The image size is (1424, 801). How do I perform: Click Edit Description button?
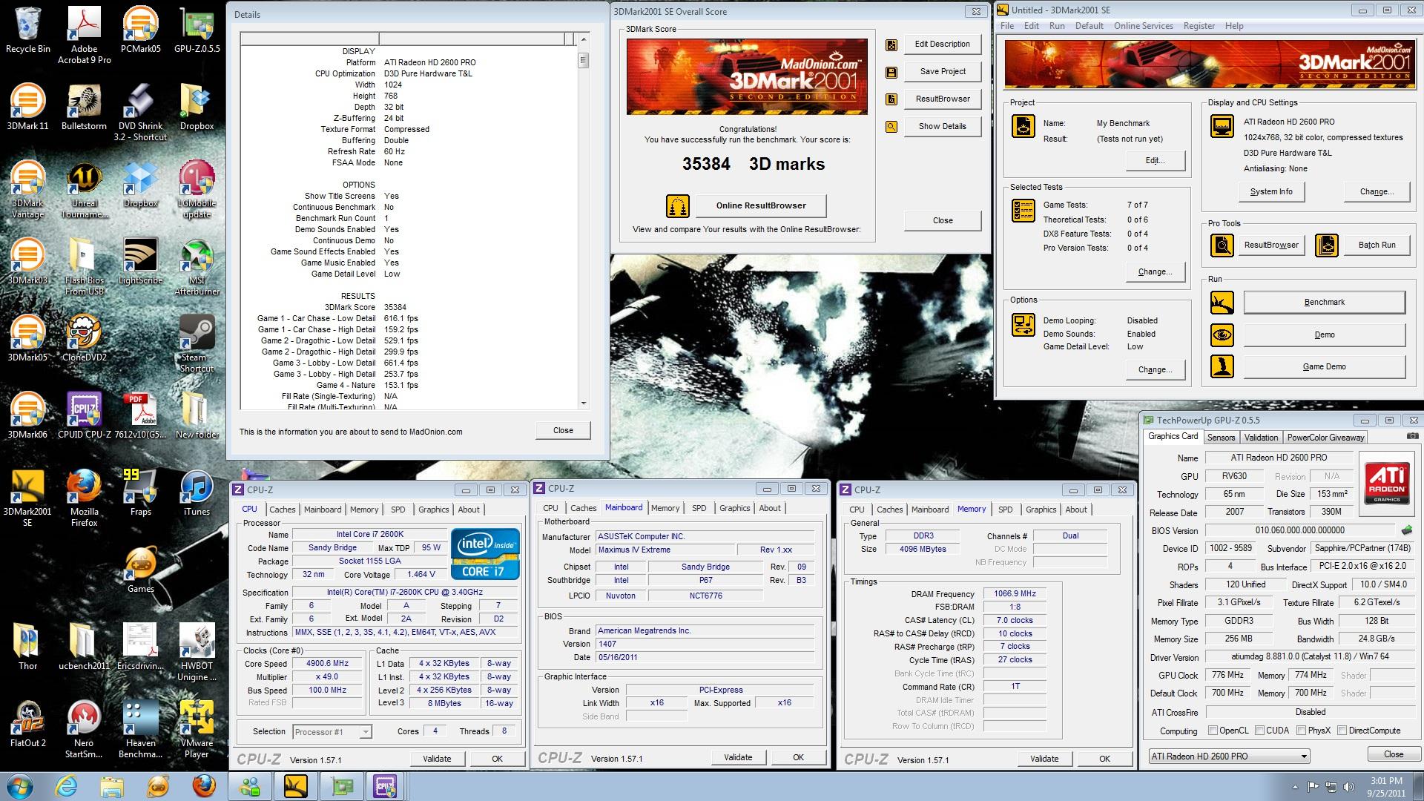(942, 44)
